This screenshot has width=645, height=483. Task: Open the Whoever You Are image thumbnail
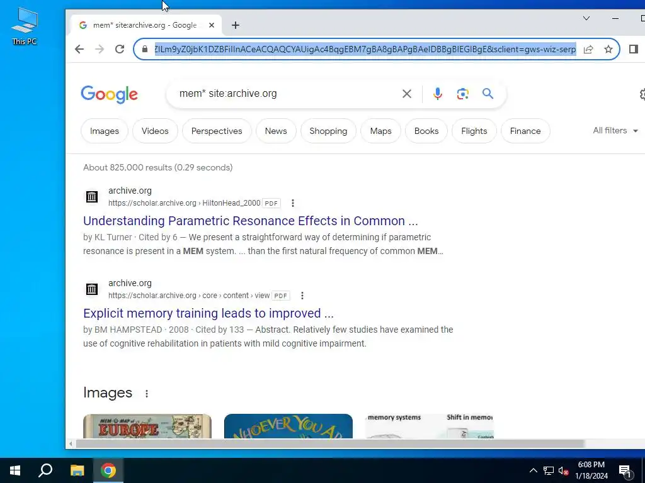288,426
